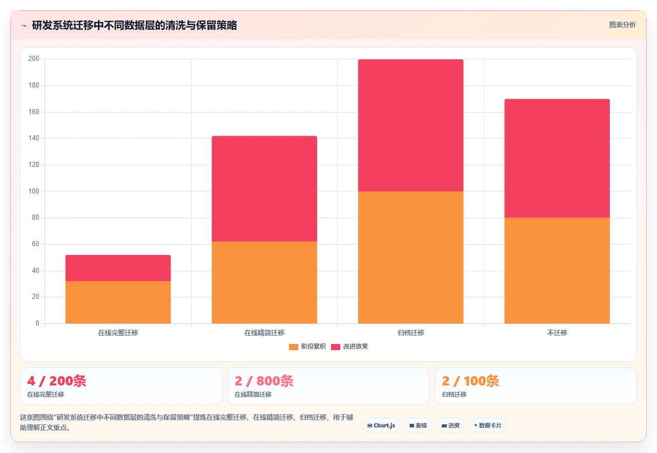
Task: Click orange bar segment for 在线完整迁移
Action: pyautogui.click(x=118, y=302)
